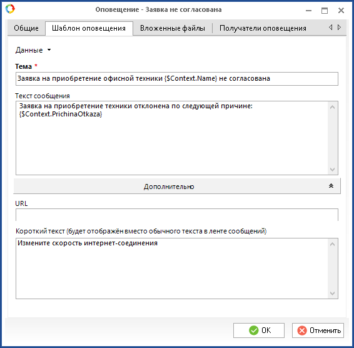
Task: Open the Вложенные файлы tab
Action: (x=173, y=28)
